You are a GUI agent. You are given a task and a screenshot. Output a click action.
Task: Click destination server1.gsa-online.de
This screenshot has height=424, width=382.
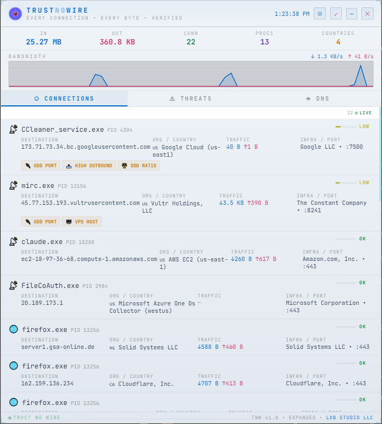[58, 347]
